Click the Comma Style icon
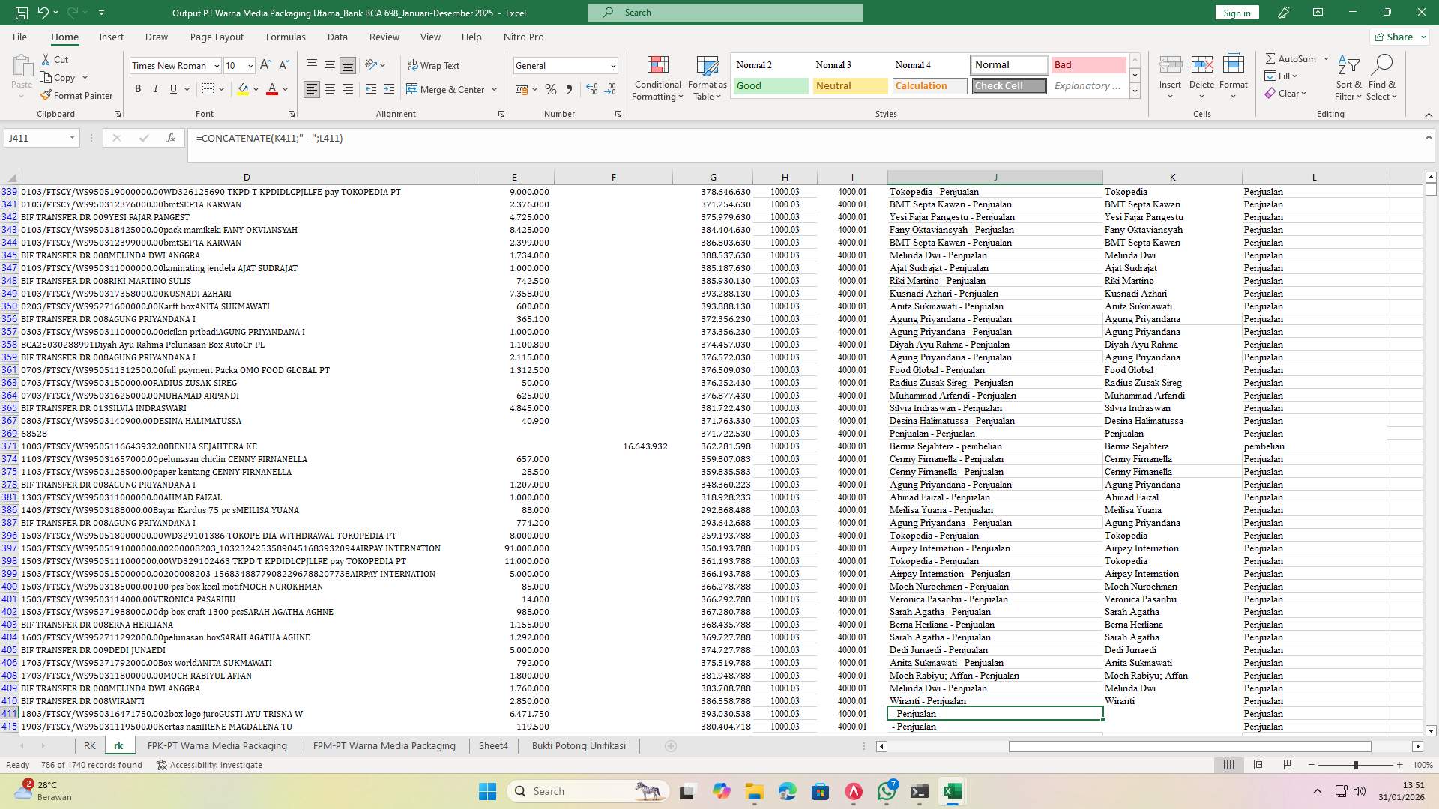Viewport: 1439px width, 809px height. click(x=569, y=89)
